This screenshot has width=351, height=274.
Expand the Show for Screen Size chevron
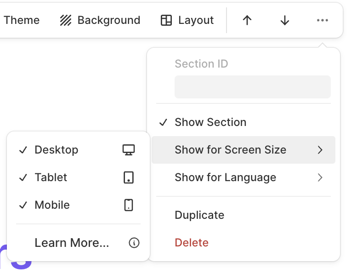pyautogui.click(x=320, y=150)
